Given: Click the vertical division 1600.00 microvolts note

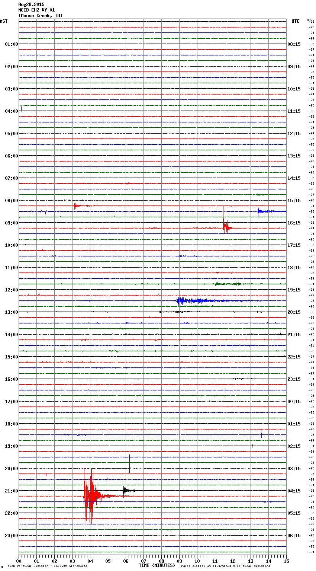Looking at the screenshot, I should (48, 566).
